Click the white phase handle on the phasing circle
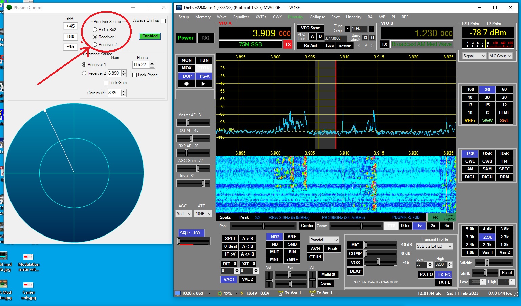 pyautogui.click(x=45, y=110)
